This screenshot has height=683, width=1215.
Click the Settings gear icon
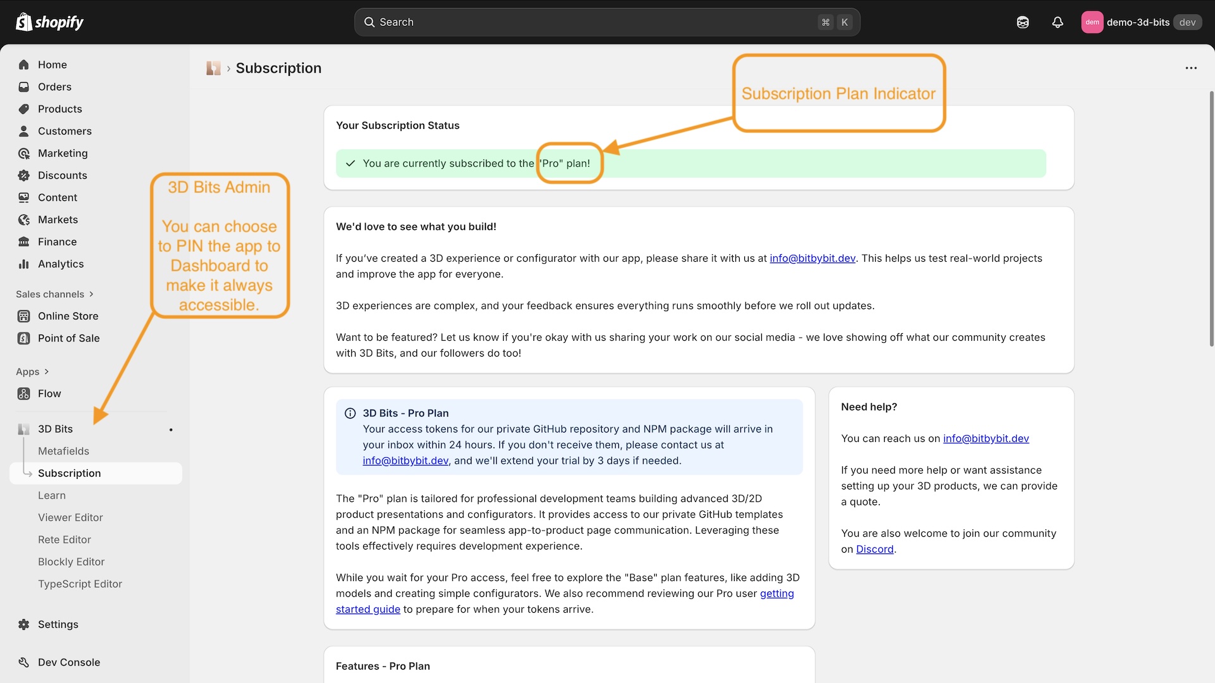coord(24,624)
